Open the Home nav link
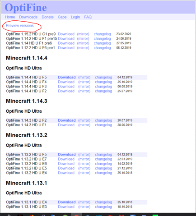This screenshot has width=196, height=216. 10,17
